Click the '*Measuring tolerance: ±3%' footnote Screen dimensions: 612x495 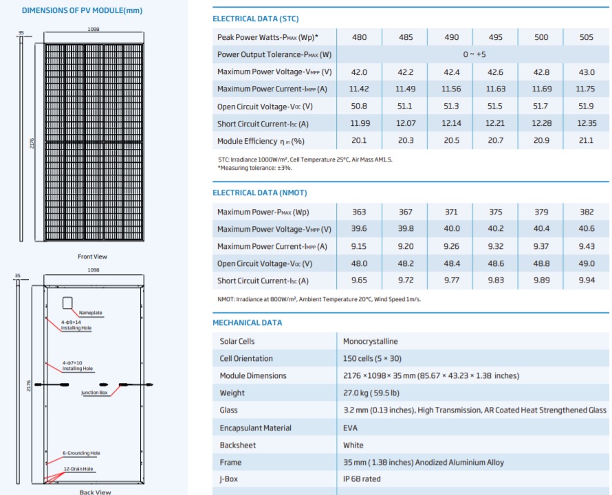(255, 168)
